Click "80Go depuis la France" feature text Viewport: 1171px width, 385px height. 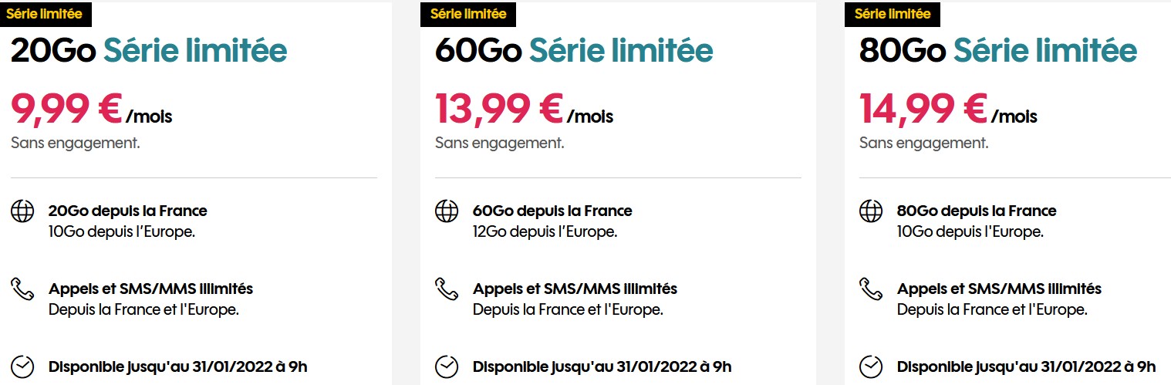(x=977, y=211)
